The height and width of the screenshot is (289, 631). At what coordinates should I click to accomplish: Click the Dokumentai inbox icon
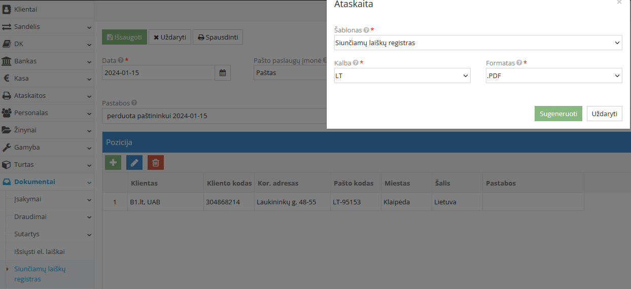7,182
